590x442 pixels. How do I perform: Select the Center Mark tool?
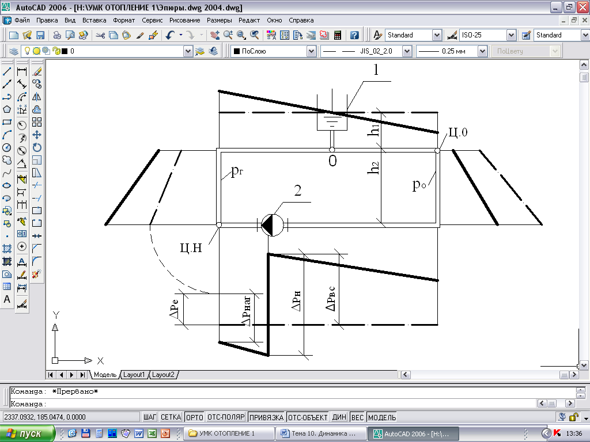click(x=22, y=246)
